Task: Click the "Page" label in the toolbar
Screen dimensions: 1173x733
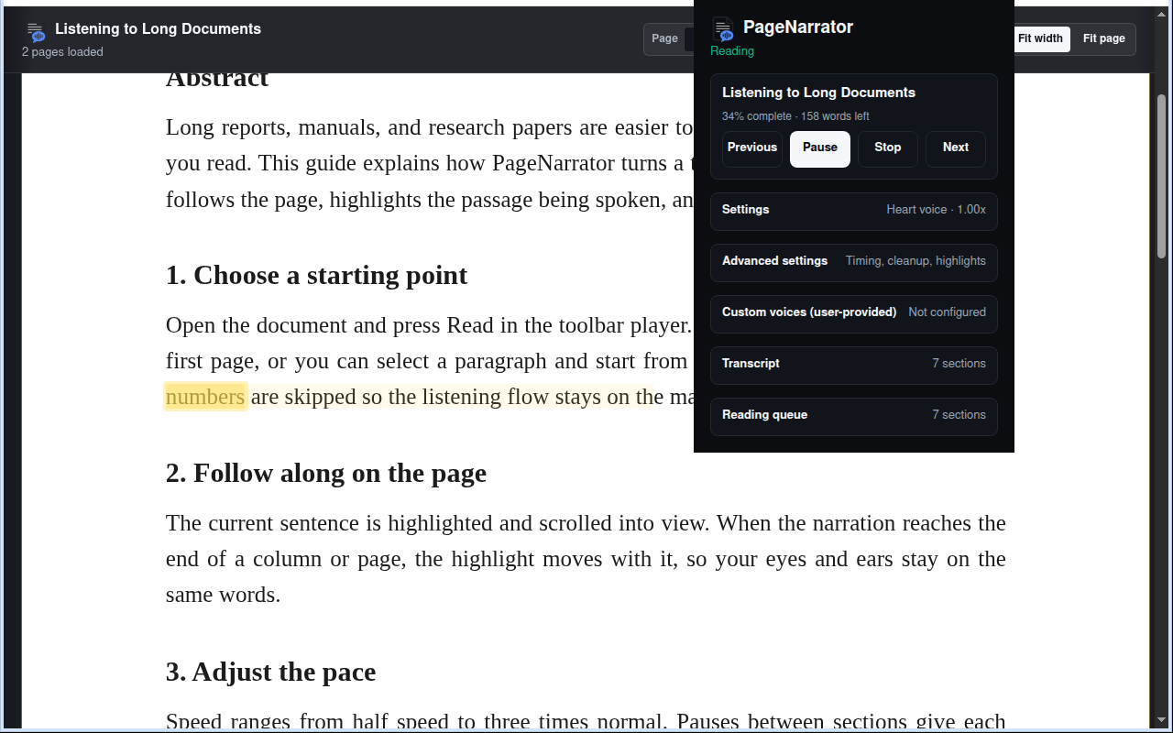Action: pos(664,38)
